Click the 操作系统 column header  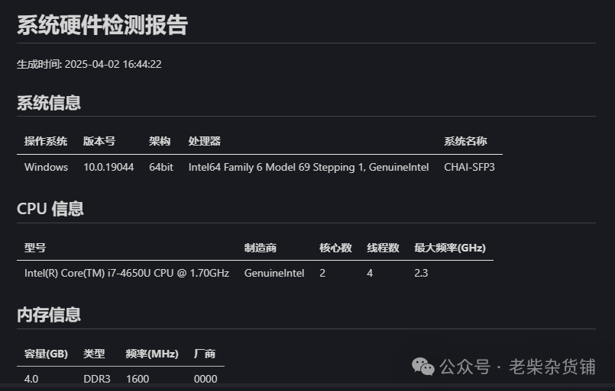pyautogui.click(x=46, y=141)
